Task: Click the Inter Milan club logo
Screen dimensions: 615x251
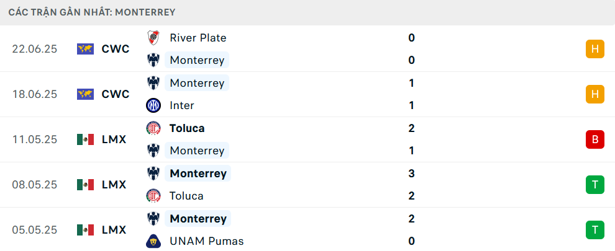Action: (153, 105)
